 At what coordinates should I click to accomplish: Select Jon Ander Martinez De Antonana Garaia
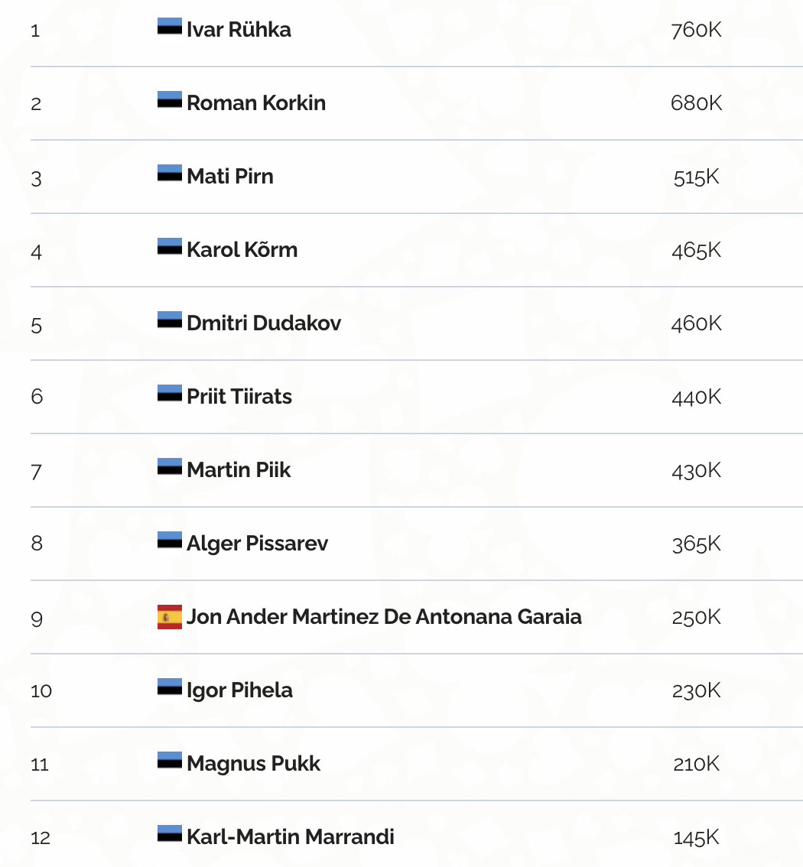384,617
